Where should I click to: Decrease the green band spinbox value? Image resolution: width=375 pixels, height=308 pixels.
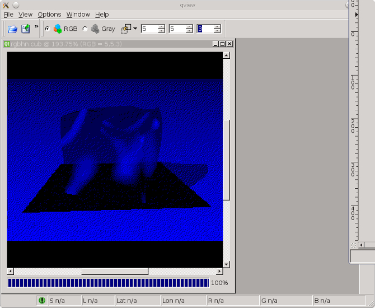(189, 31)
